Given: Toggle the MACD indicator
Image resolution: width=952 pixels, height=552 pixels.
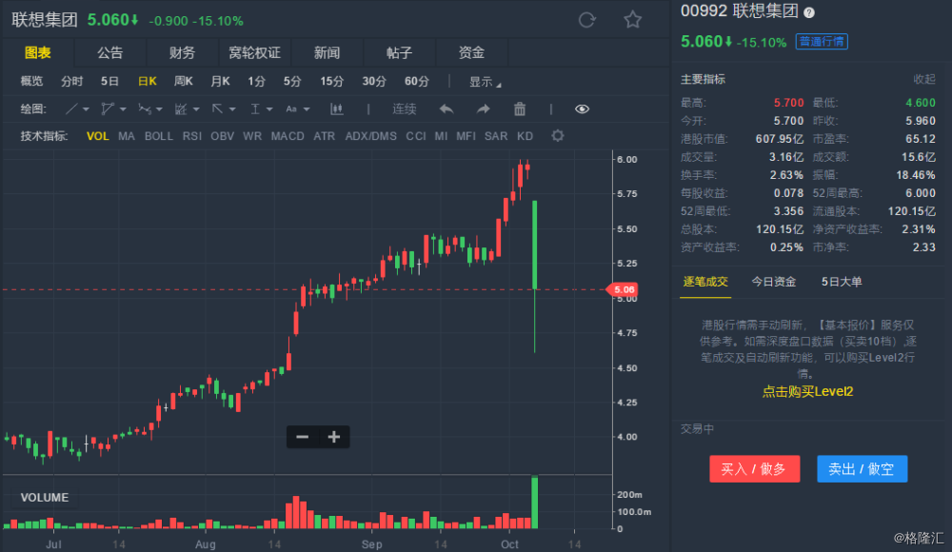Looking at the screenshot, I should [x=288, y=136].
